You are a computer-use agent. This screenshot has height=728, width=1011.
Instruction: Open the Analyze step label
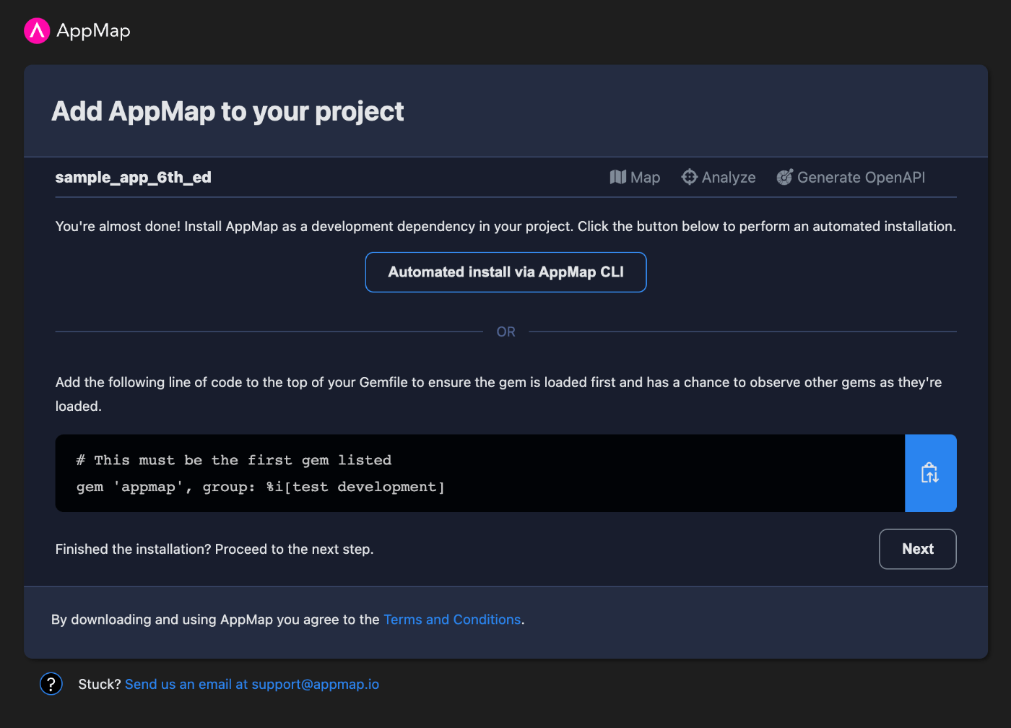point(729,178)
